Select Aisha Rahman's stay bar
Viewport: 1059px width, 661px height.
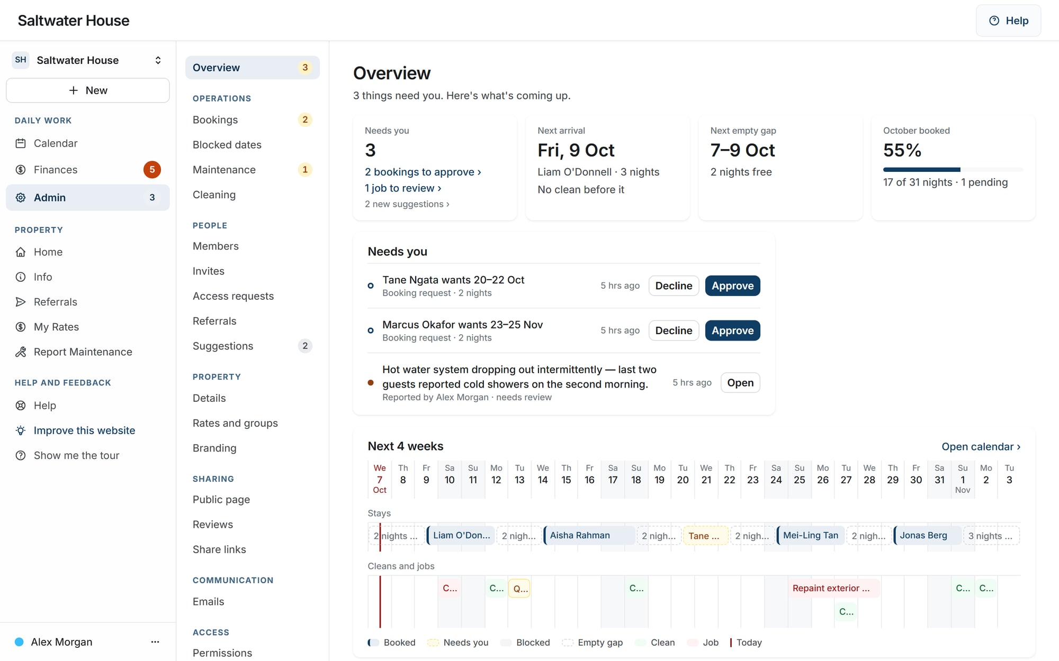pos(589,536)
